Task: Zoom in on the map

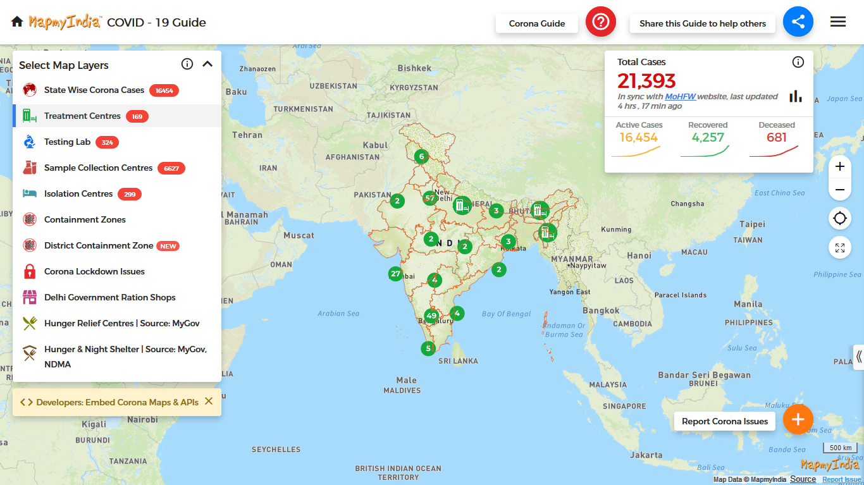Action: [x=840, y=167]
